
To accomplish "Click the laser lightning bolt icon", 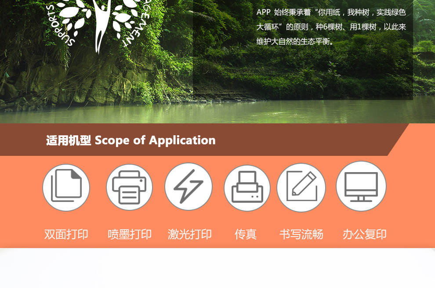I will [188, 187].
